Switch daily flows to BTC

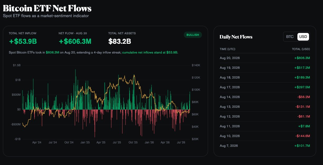(290, 37)
